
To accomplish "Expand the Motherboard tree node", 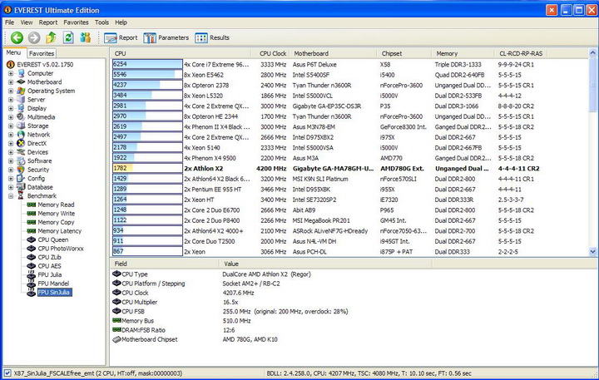I will pyautogui.click(x=11, y=82).
